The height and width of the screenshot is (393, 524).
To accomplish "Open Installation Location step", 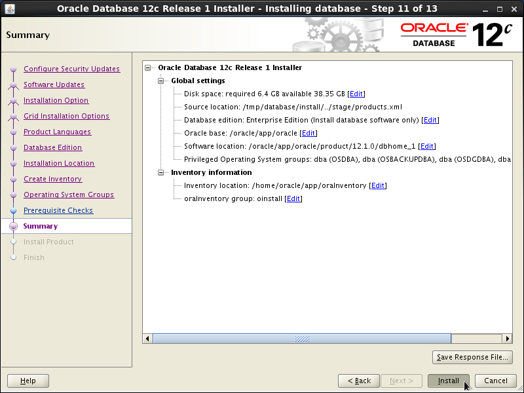I will click(59, 163).
